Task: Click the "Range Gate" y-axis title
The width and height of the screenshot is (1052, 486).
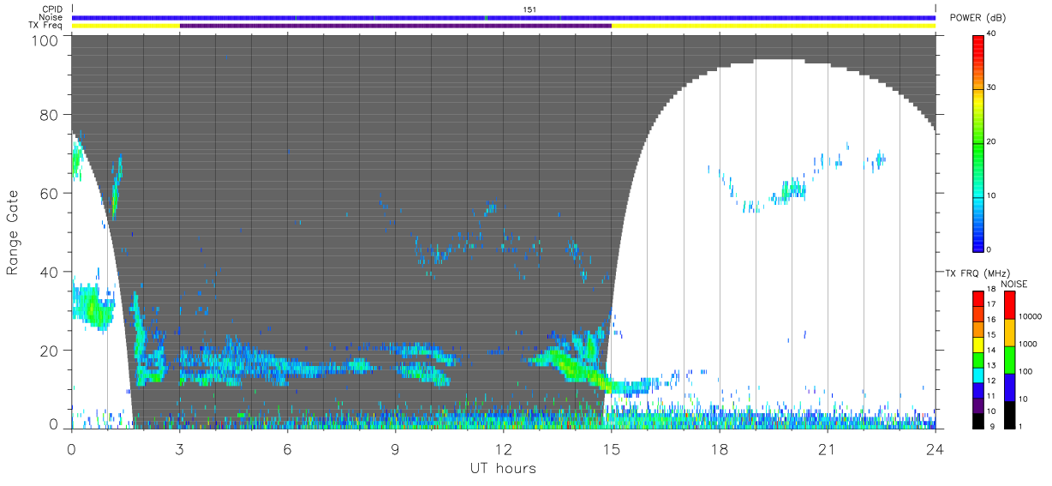Action: [13, 232]
